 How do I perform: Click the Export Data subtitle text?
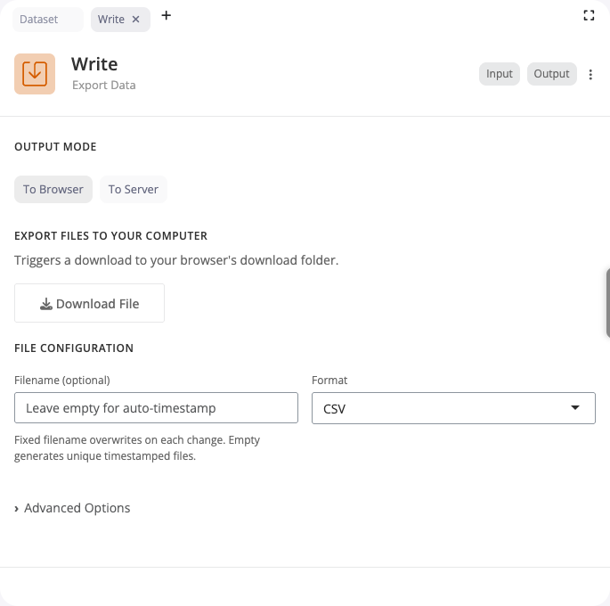pyautogui.click(x=103, y=86)
